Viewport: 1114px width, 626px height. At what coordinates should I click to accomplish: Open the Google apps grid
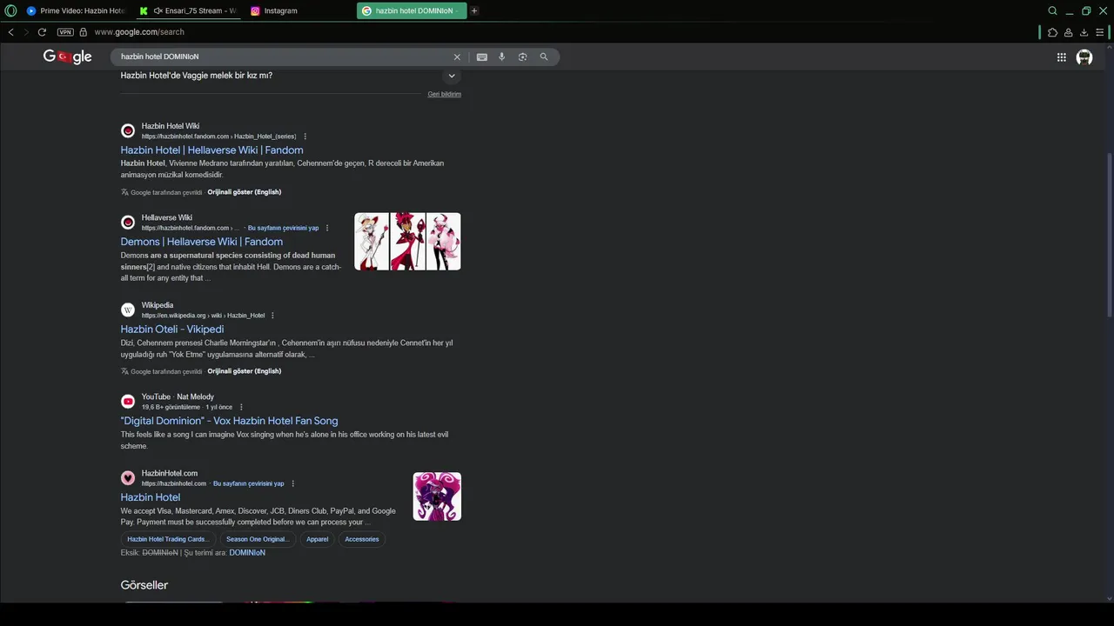(1062, 57)
